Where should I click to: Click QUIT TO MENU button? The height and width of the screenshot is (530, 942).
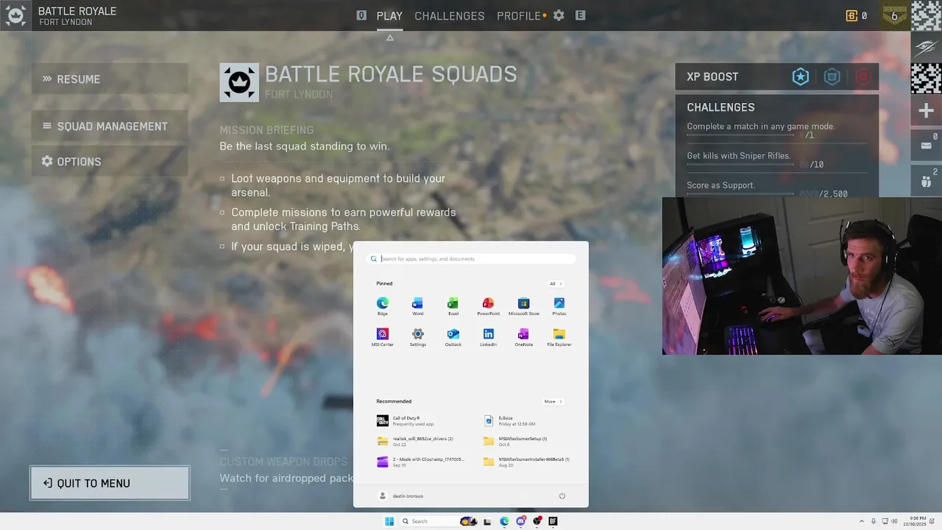coord(110,483)
